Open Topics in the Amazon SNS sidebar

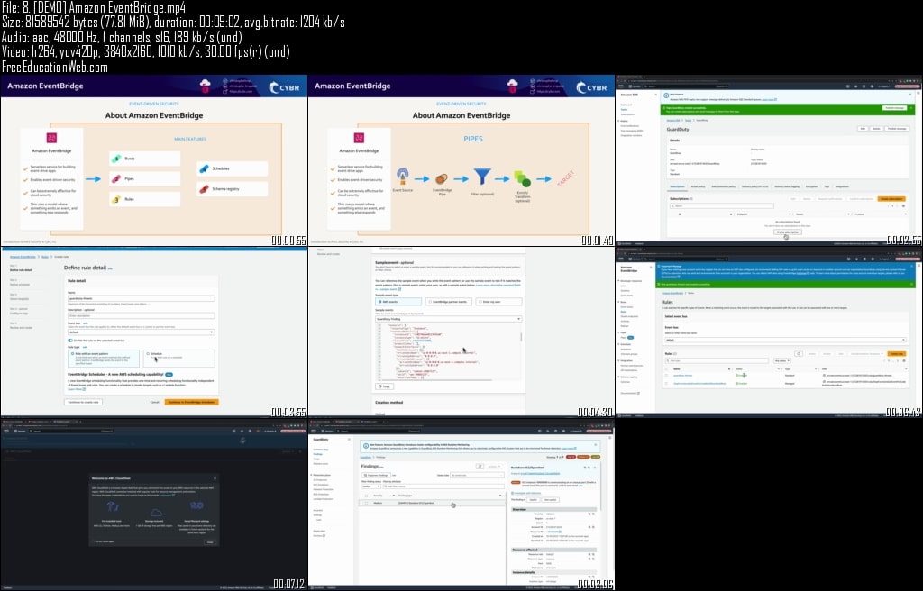[624, 110]
